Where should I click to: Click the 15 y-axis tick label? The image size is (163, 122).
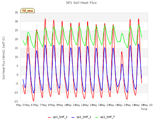16,48
